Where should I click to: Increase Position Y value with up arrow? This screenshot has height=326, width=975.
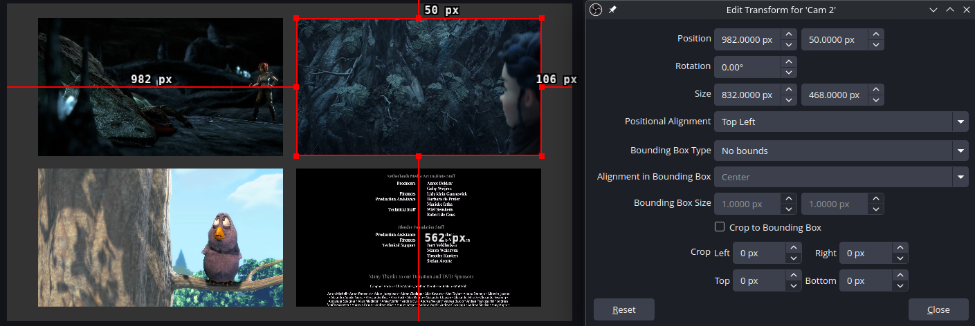tap(876, 33)
